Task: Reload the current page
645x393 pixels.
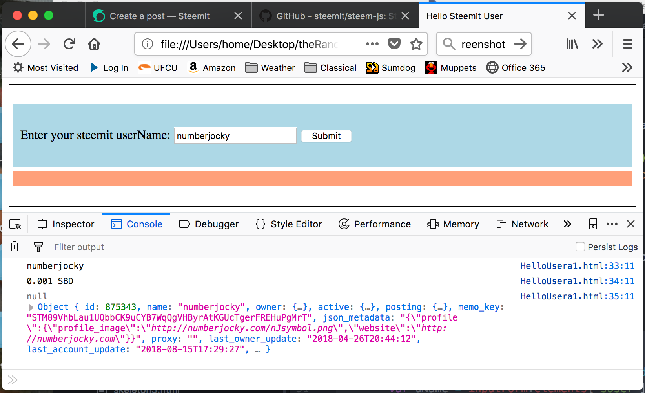Action: click(x=69, y=44)
